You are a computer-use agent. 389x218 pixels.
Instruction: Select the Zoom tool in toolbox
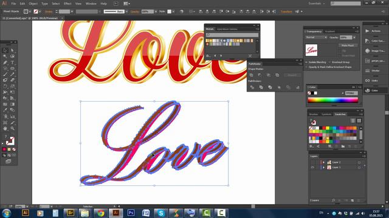(x=12, y=128)
